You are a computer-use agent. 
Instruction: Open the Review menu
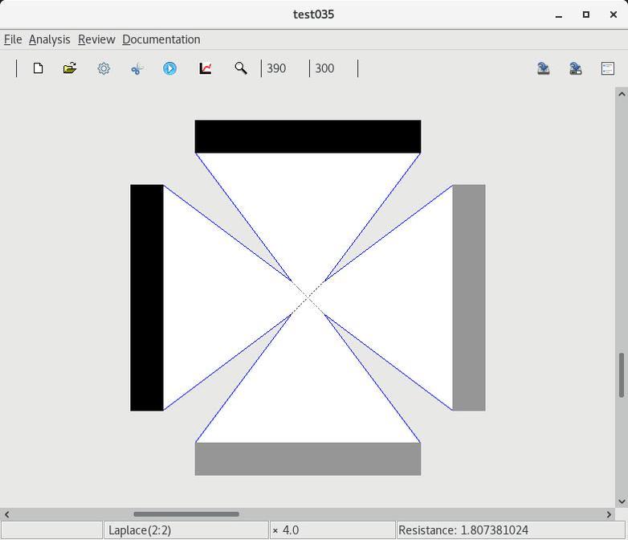click(x=96, y=39)
